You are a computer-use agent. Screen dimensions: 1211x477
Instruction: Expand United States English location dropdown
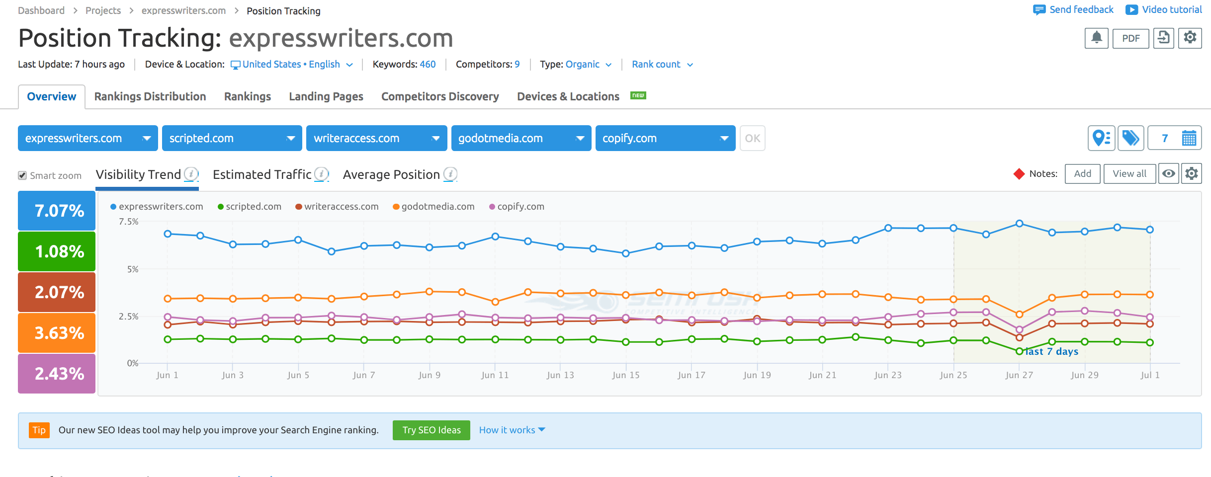292,65
